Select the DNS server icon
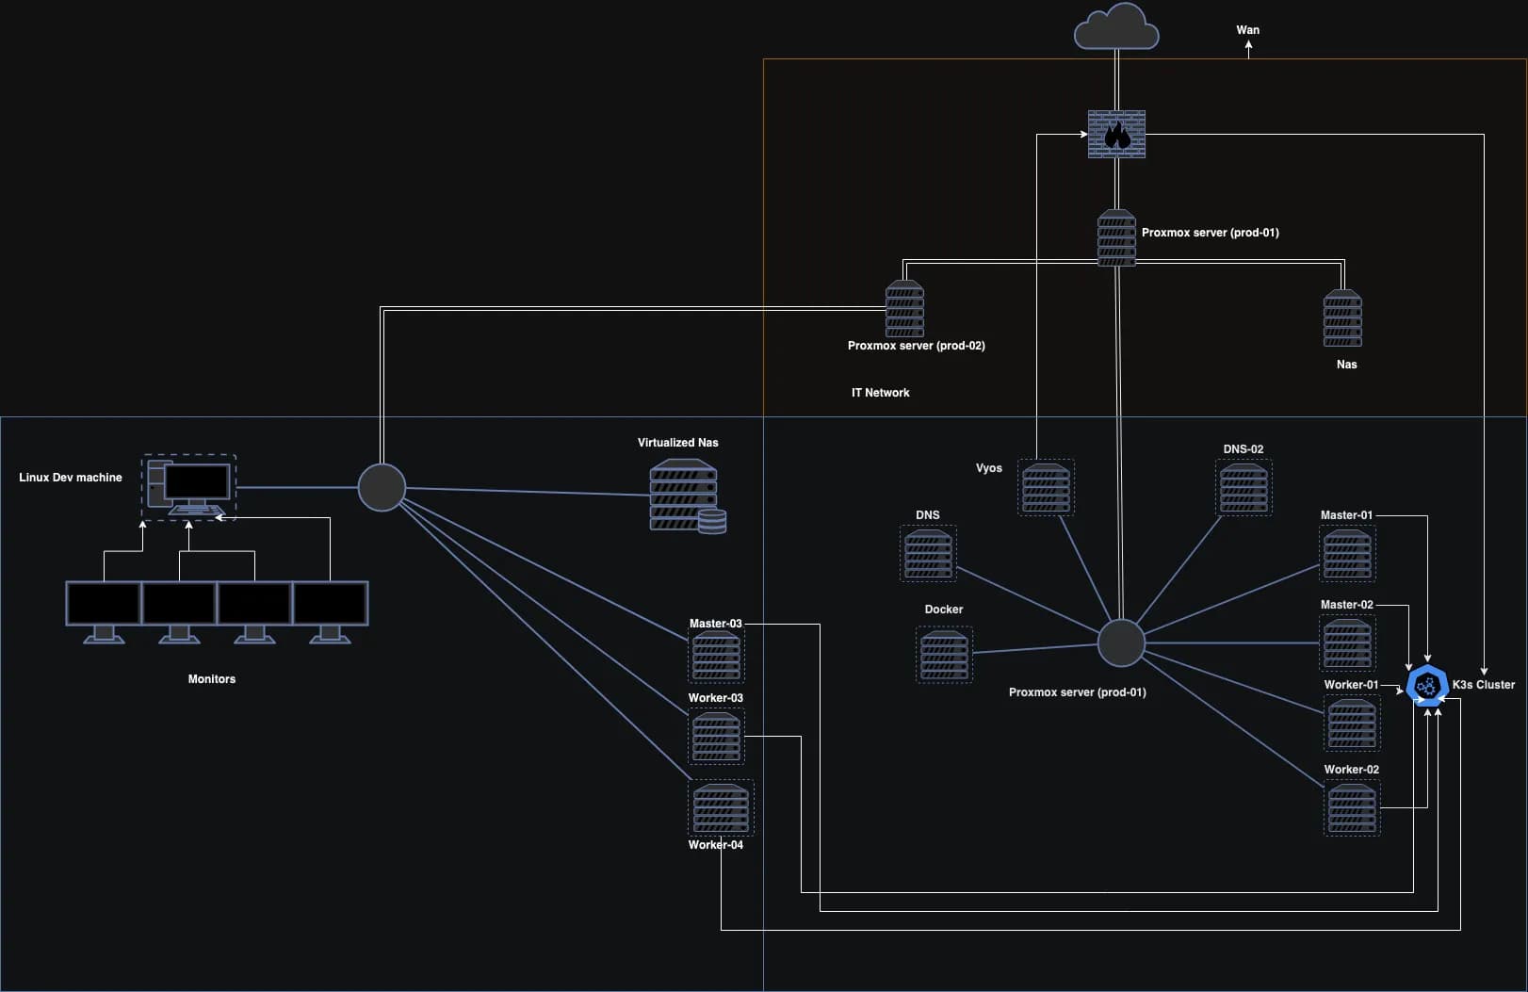 (928, 553)
